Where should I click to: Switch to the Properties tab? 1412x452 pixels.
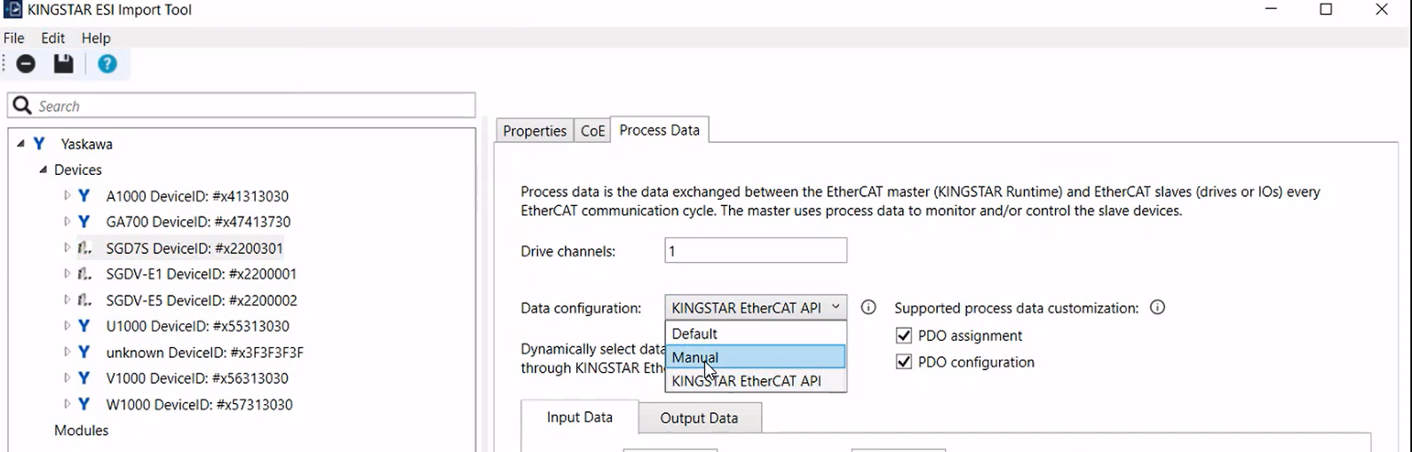coord(535,131)
